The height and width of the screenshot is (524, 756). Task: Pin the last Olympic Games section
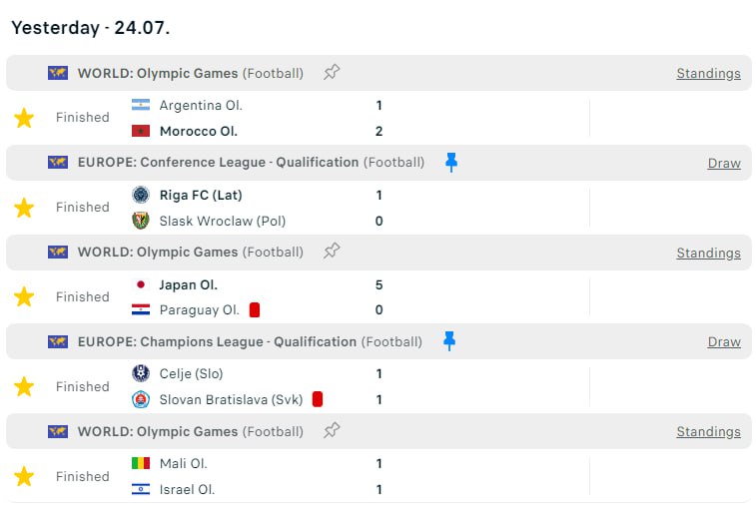coord(332,431)
